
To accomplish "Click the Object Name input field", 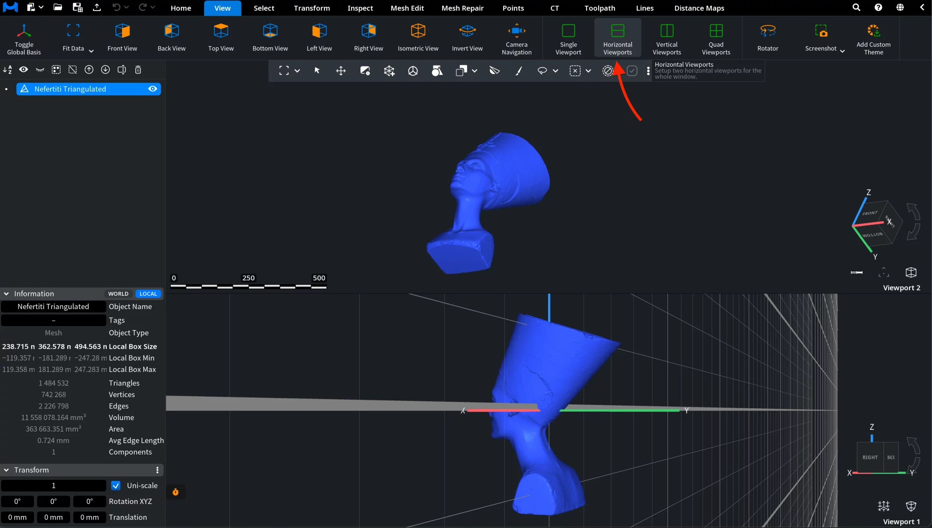I will [53, 307].
